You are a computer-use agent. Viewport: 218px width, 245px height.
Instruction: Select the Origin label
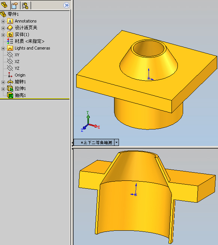pyautogui.click(x=20, y=75)
